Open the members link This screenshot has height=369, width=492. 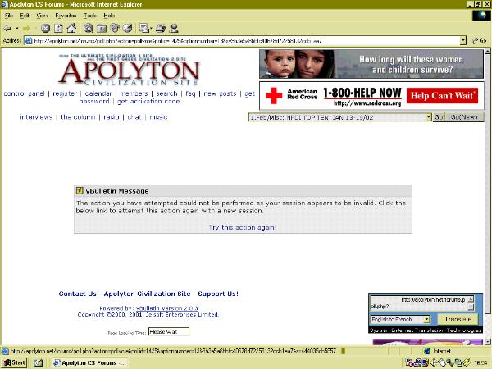[134, 93]
